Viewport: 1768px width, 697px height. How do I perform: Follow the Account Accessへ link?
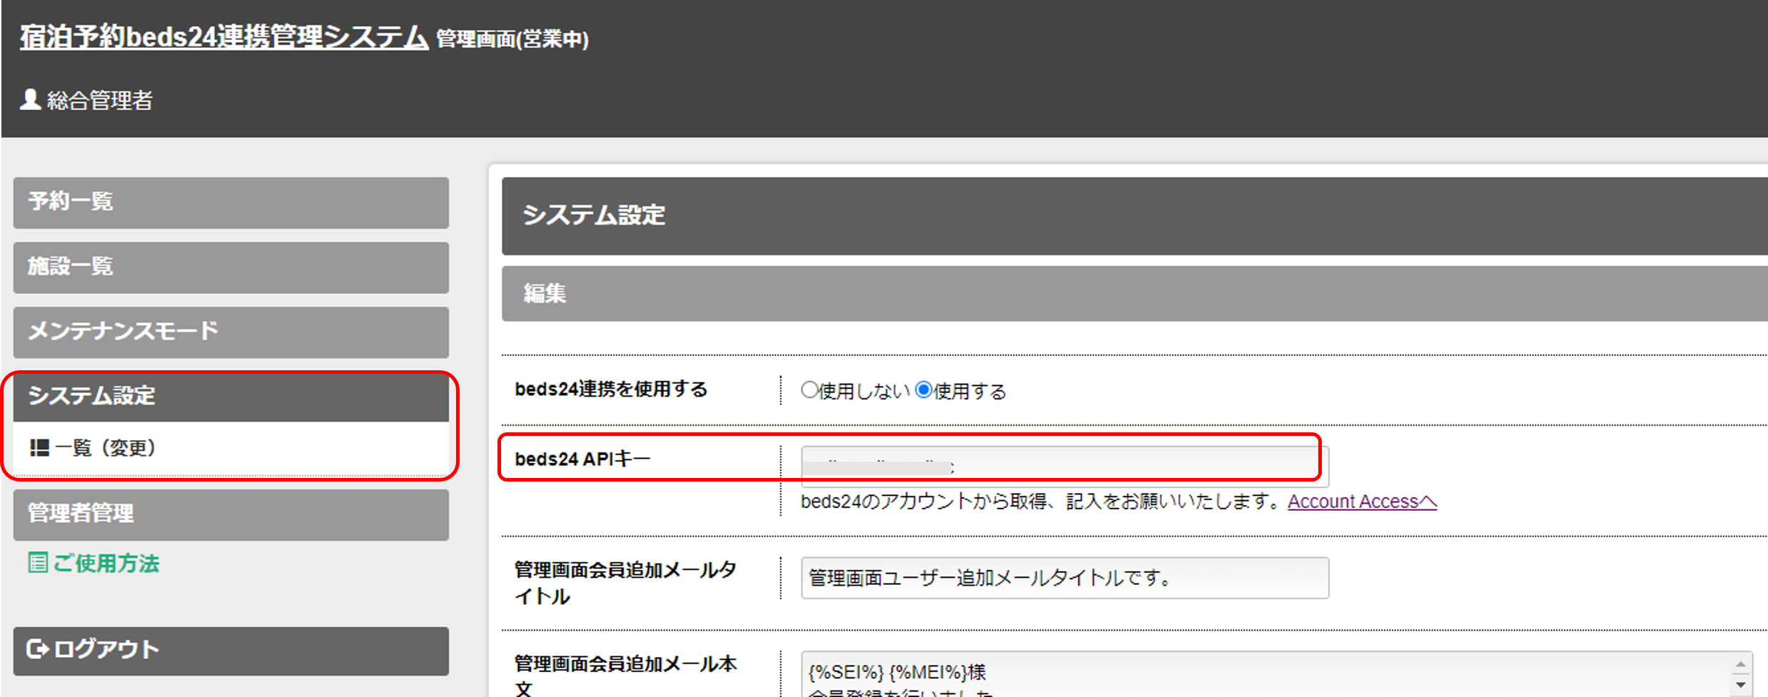coord(1361,502)
